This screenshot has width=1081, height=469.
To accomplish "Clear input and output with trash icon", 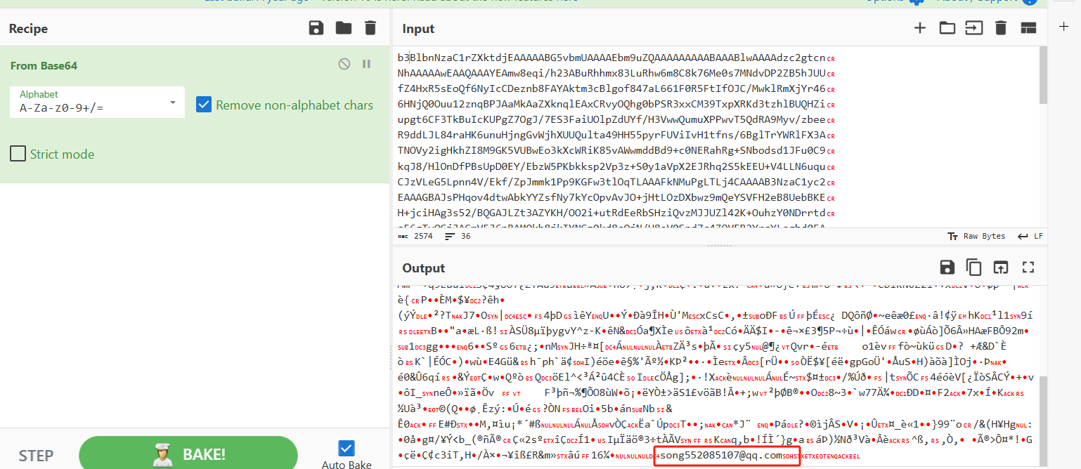I will pos(1001,28).
